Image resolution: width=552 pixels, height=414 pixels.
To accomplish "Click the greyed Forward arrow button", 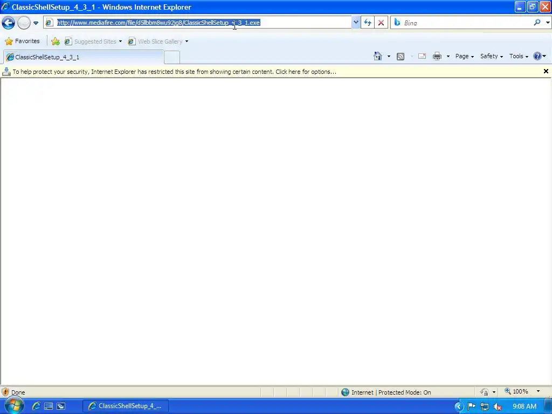I will coord(24,23).
